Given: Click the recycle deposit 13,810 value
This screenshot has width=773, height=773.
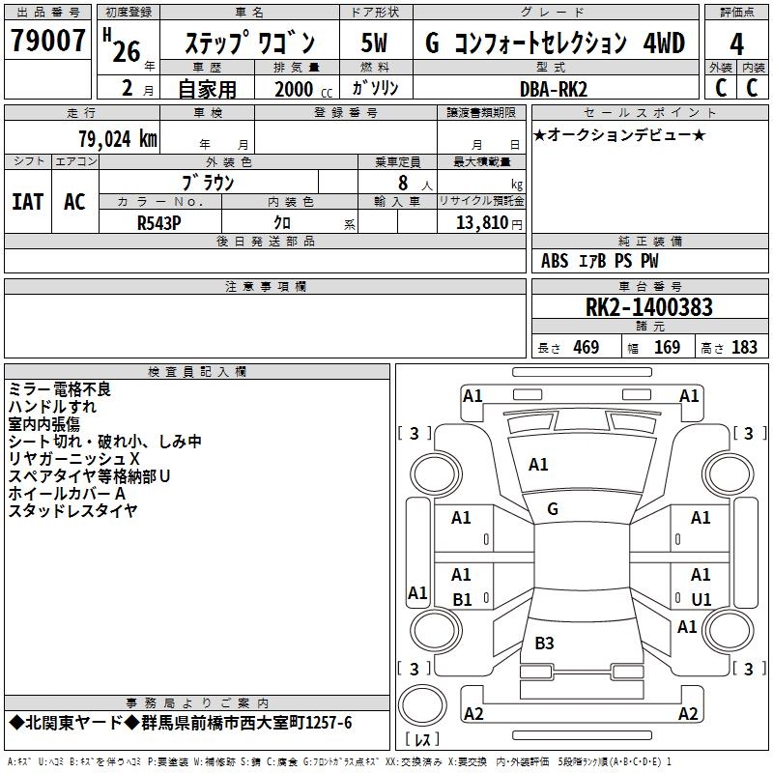Looking at the screenshot, I should [481, 222].
